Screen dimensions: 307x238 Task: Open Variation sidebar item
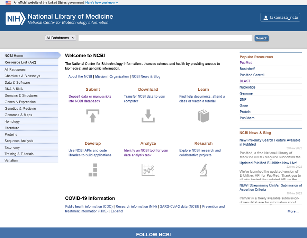29,160
